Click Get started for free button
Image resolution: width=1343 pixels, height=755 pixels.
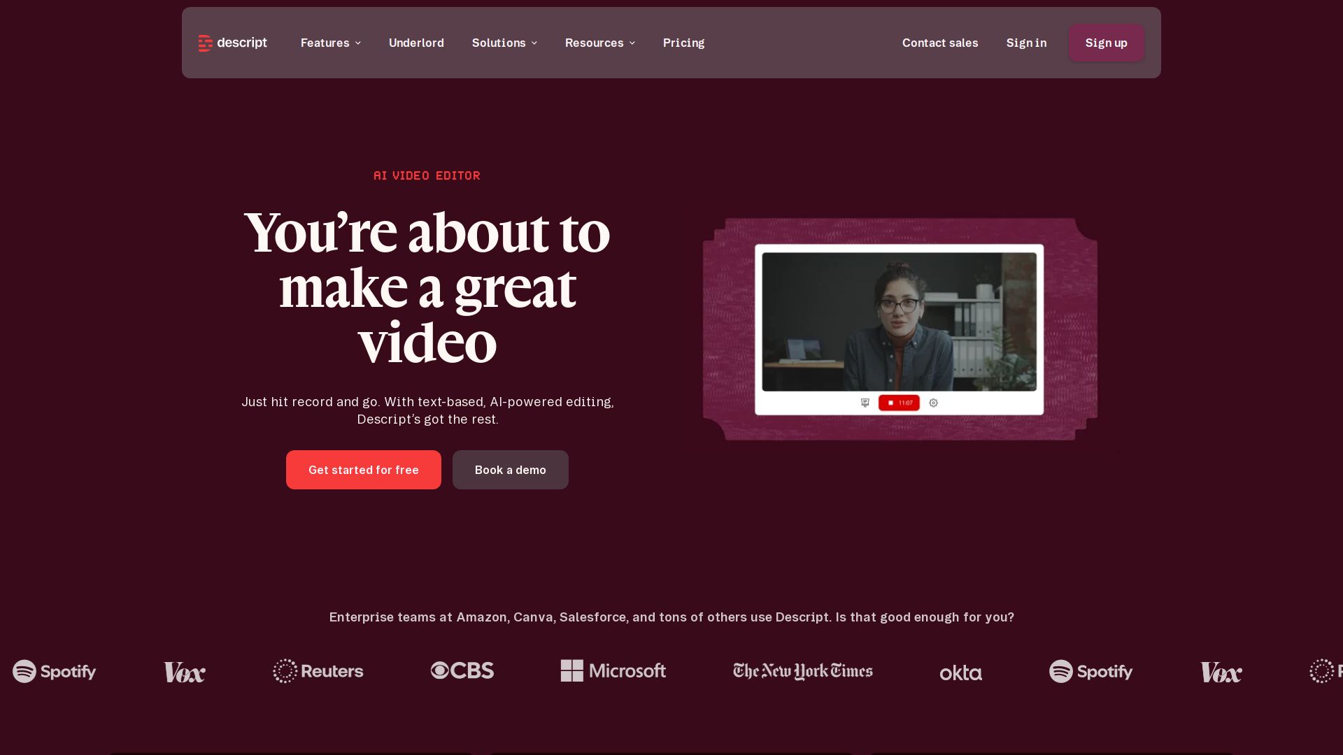click(364, 470)
